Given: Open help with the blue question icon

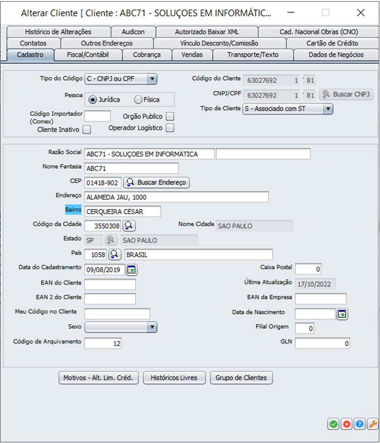Looking at the screenshot, I should (x=360, y=424).
